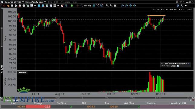Viewport: 195px width, 109px height.
Task: Click the green horizontal compress arrows icon
Action: point(135,6)
